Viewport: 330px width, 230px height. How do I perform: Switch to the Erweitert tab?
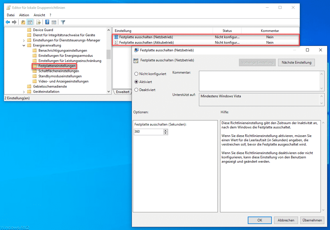pyautogui.click(x=122, y=92)
